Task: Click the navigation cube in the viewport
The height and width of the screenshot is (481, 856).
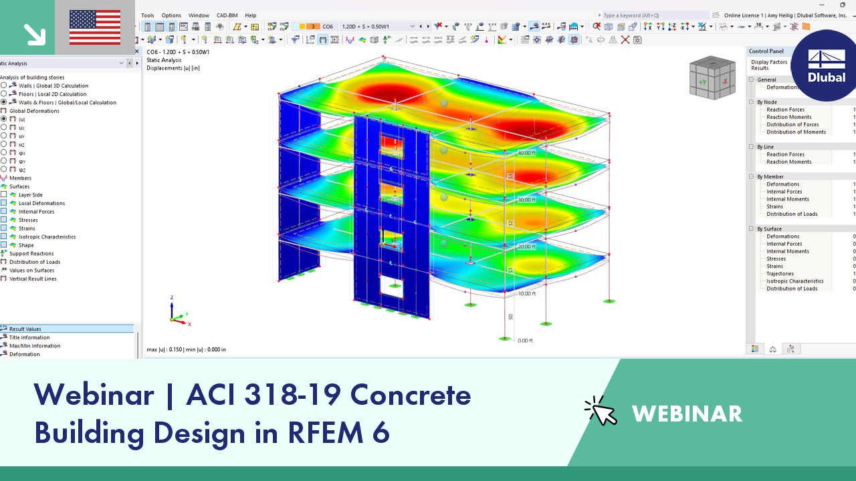Action: coord(712,77)
